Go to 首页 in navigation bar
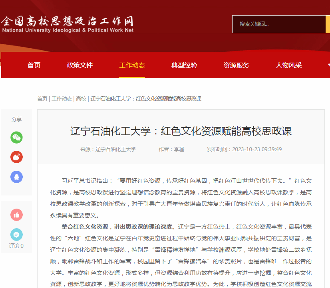The width and height of the screenshot is (330, 288). [x=34, y=65]
